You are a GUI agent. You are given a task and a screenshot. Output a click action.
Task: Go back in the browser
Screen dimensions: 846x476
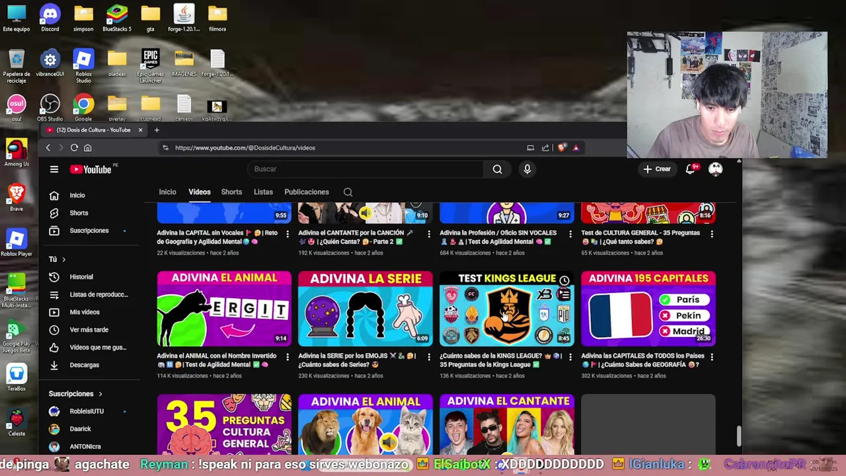[x=48, y=147]
